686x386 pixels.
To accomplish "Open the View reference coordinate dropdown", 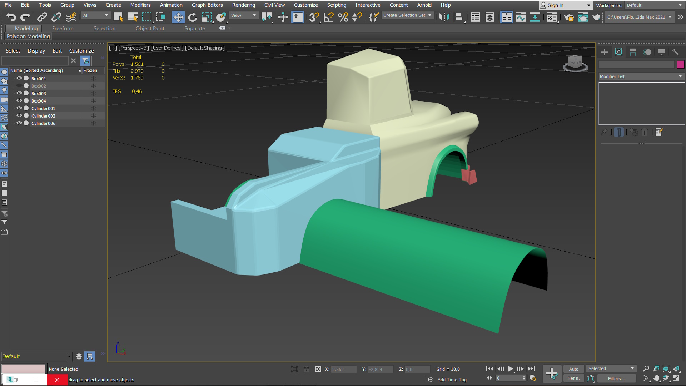I will pos(244,15).
